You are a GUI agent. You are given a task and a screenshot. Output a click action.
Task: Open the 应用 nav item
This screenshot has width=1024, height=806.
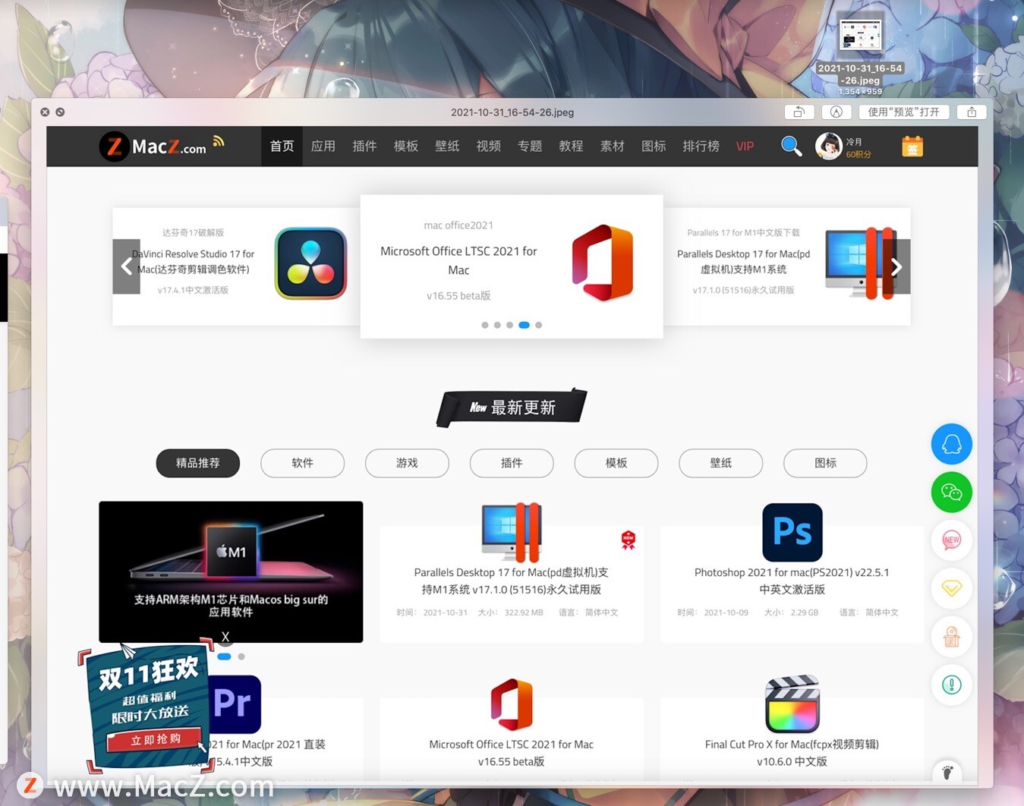point(323,146)
